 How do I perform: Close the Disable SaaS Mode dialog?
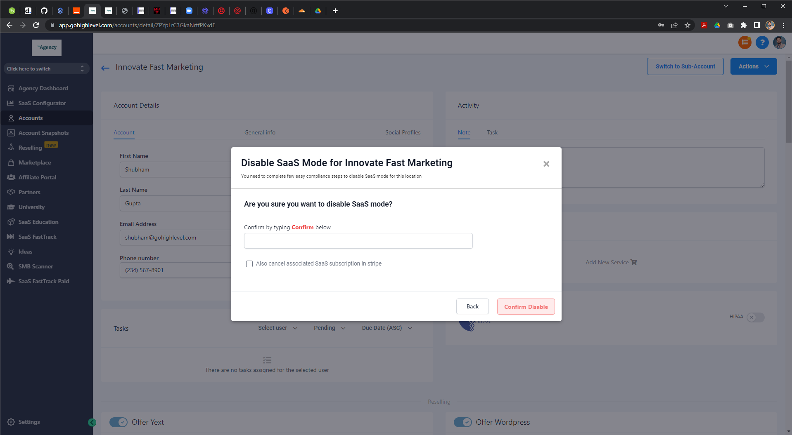546,164
